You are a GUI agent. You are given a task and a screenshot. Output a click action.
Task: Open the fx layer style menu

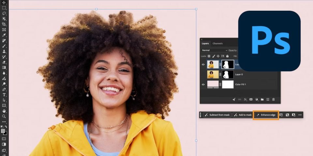click(x=246, y=99)
